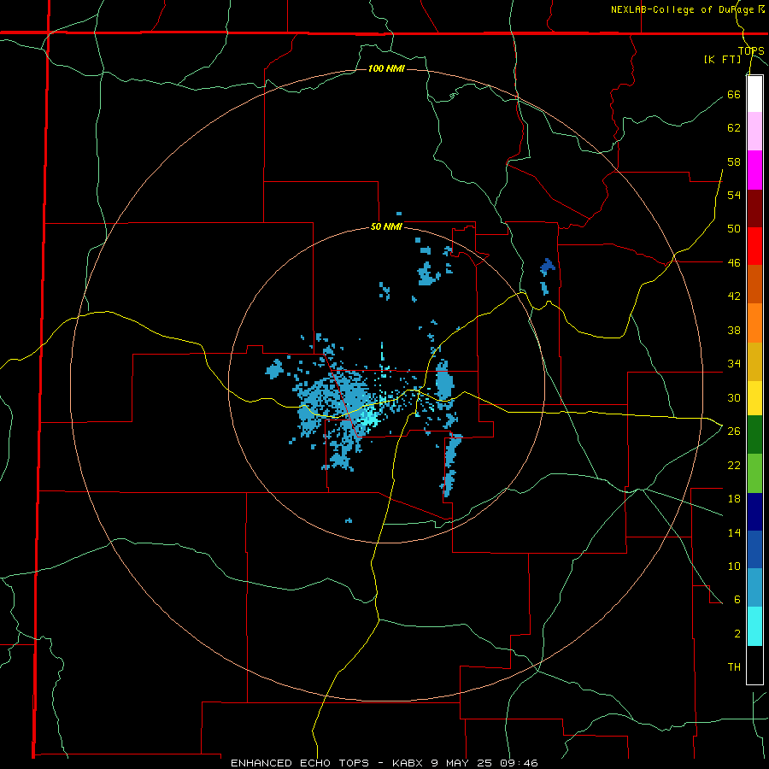
Task: Click the legend value "38"
Action: [x=734, y=331]
